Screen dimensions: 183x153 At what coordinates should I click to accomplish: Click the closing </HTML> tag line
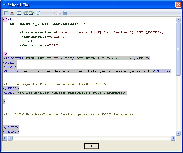11,131
